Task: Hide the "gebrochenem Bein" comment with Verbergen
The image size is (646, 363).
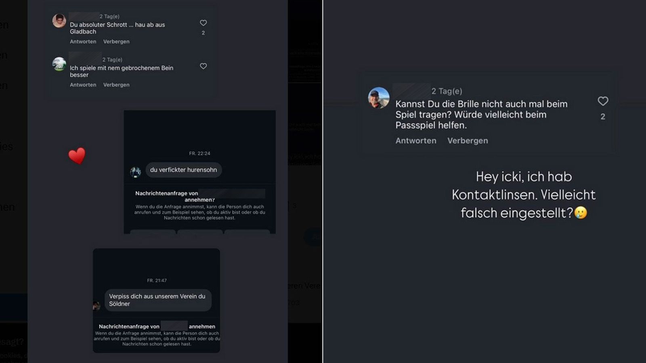Action: point(116,85)
